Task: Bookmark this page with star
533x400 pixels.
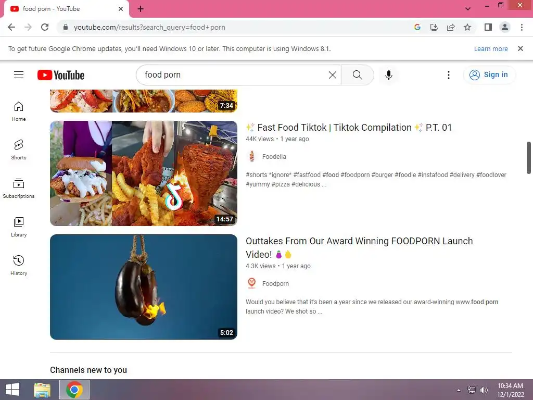Action: (467, 27)
